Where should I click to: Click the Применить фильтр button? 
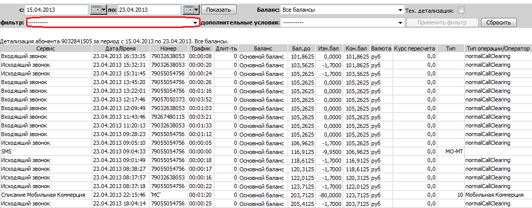442,22
